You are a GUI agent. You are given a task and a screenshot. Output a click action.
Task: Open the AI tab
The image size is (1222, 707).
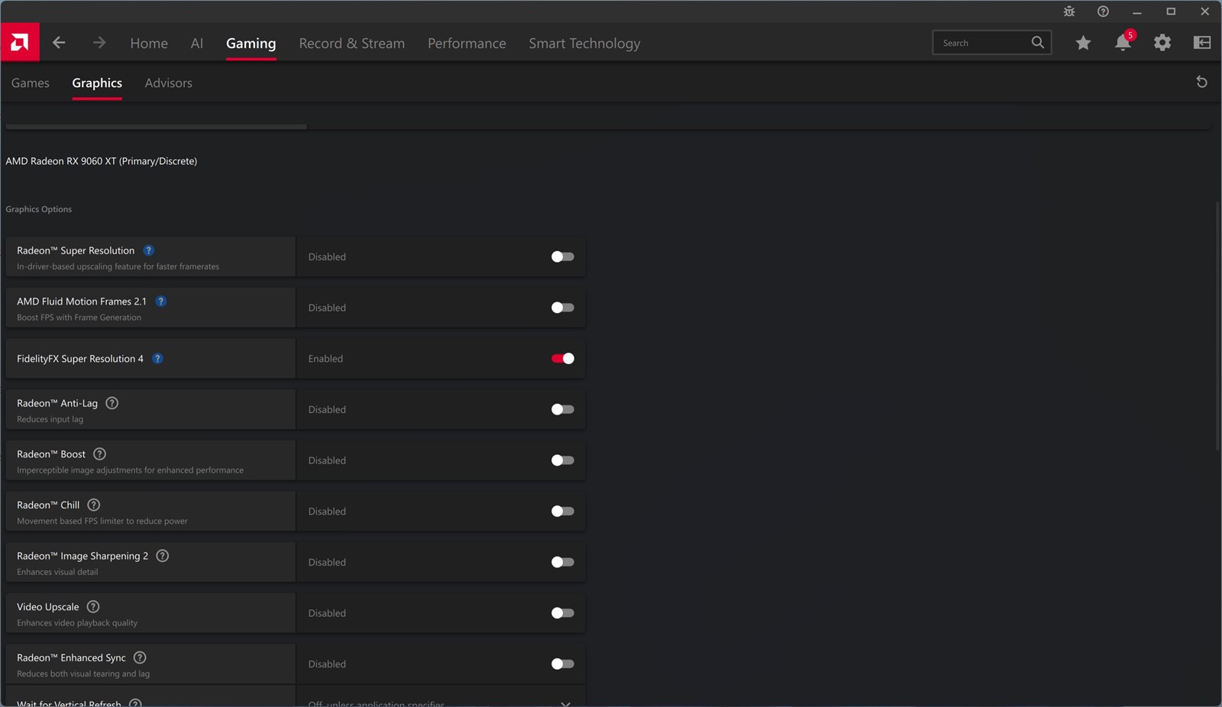click(197, 44)
